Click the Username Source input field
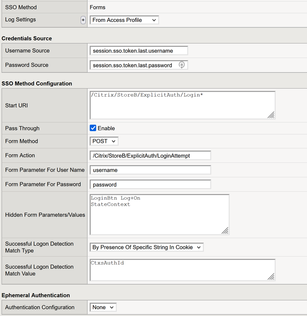This screenshot has height=316, width=307. point(139,51)
